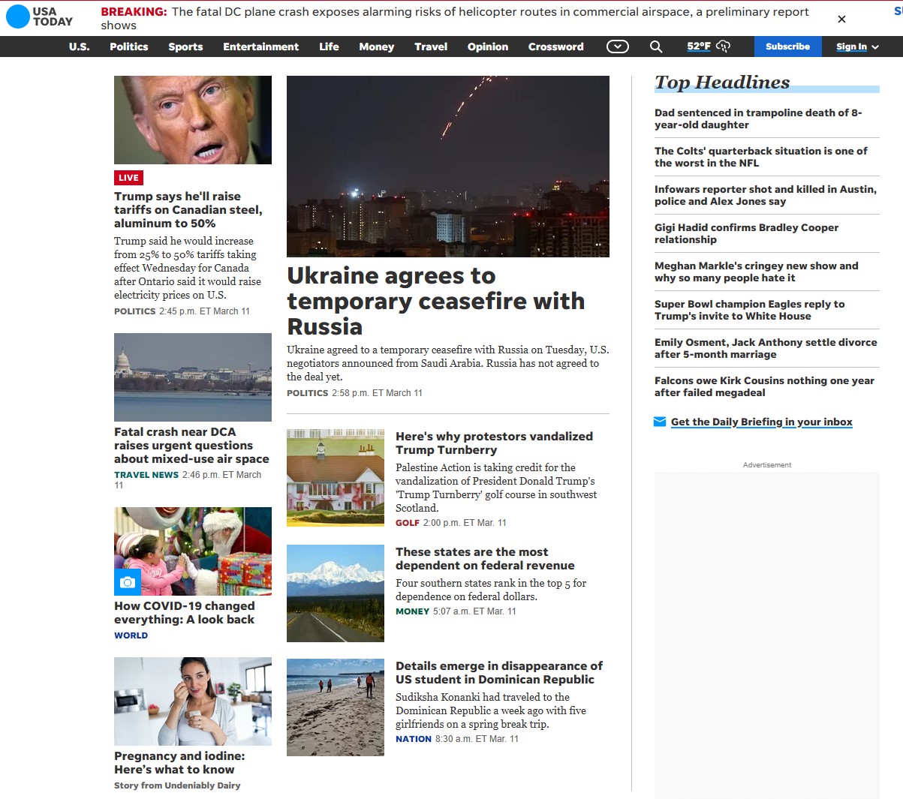Viewport: 903px width, 799px height.
Task: Open Colts' quarterback situation headline
Action: (760, 157)
